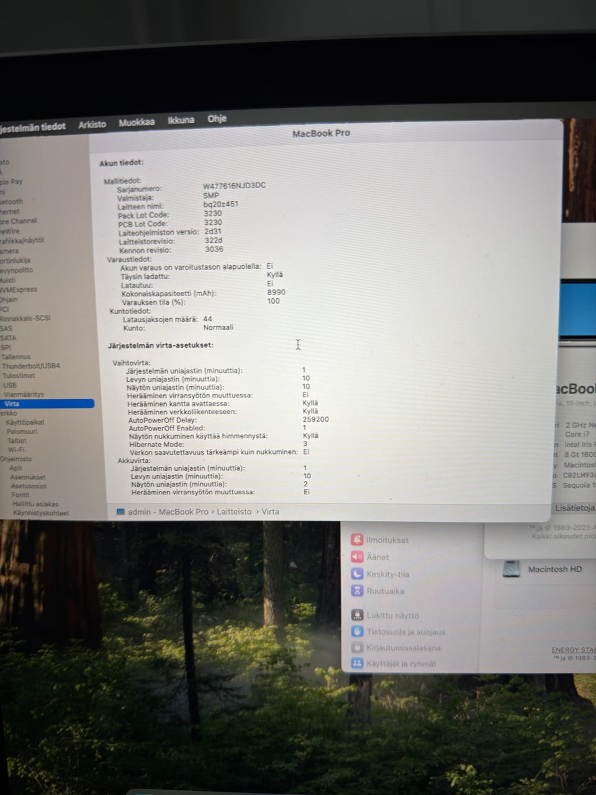Select Rinnakkais-SCSI in the sidebar
Screen dimensions: 596x795
(25, 318)
